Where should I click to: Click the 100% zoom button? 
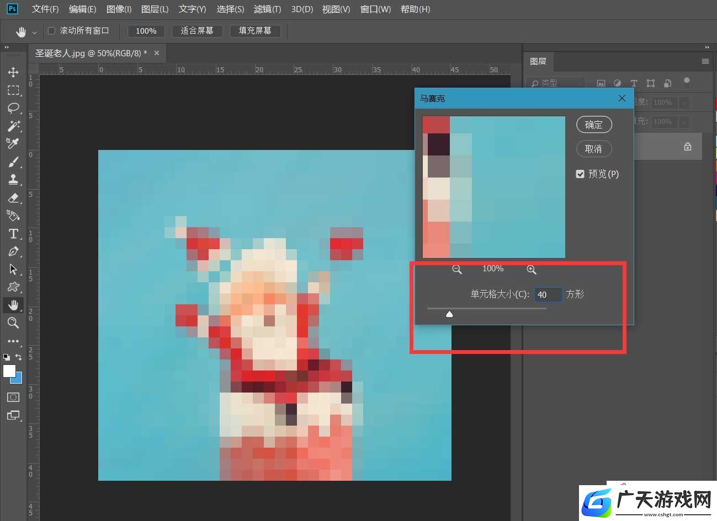tap(146, 31)
